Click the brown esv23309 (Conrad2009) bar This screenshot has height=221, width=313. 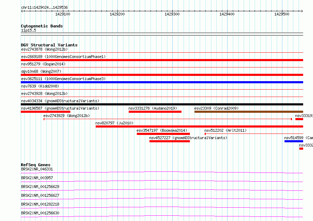coord(249,112)
